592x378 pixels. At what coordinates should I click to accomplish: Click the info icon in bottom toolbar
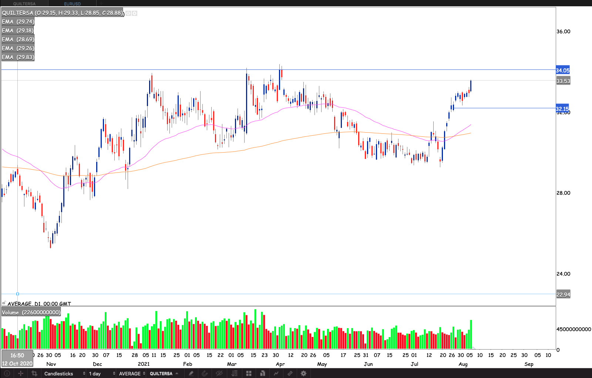(7, 374)
